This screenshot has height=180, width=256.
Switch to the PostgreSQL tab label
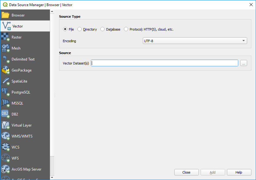point(21,92)
